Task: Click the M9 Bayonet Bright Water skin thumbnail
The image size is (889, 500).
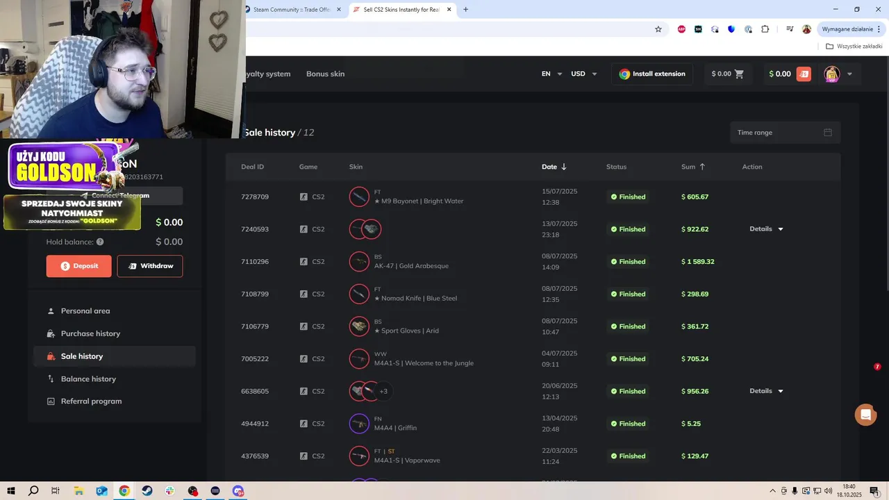Action: (x=359, y=197)
